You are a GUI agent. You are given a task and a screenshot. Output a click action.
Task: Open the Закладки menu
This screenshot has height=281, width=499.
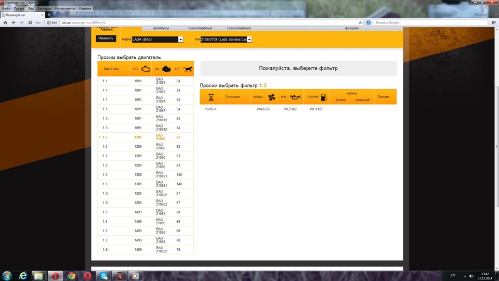(44, 9)
